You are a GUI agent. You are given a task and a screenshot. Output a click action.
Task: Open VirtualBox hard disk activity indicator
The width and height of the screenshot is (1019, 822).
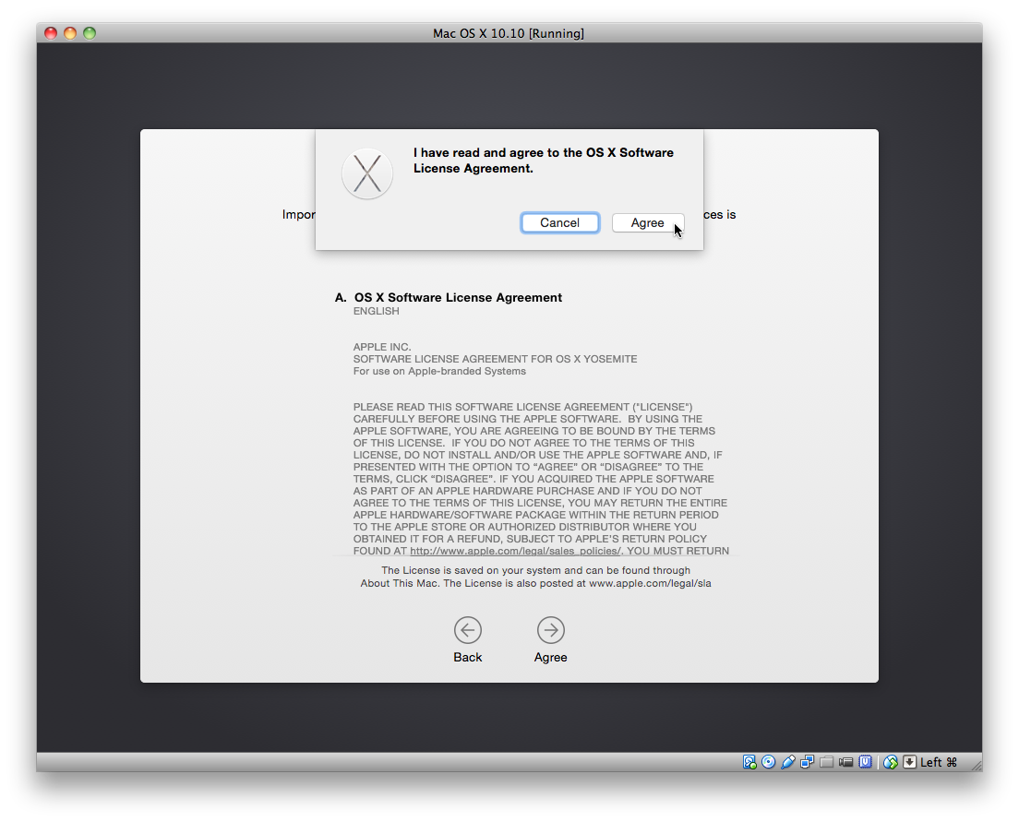pyautogui.click(x=749, y=761)
